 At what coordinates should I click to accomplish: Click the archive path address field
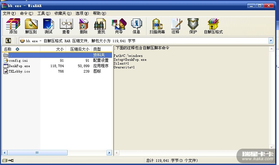pos(144,41)
